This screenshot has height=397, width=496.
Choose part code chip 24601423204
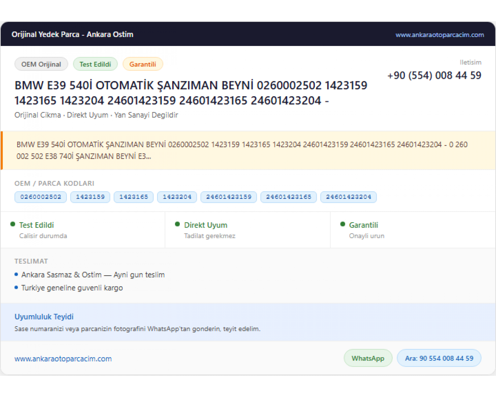pyautogui.click(x=349, y=197)
